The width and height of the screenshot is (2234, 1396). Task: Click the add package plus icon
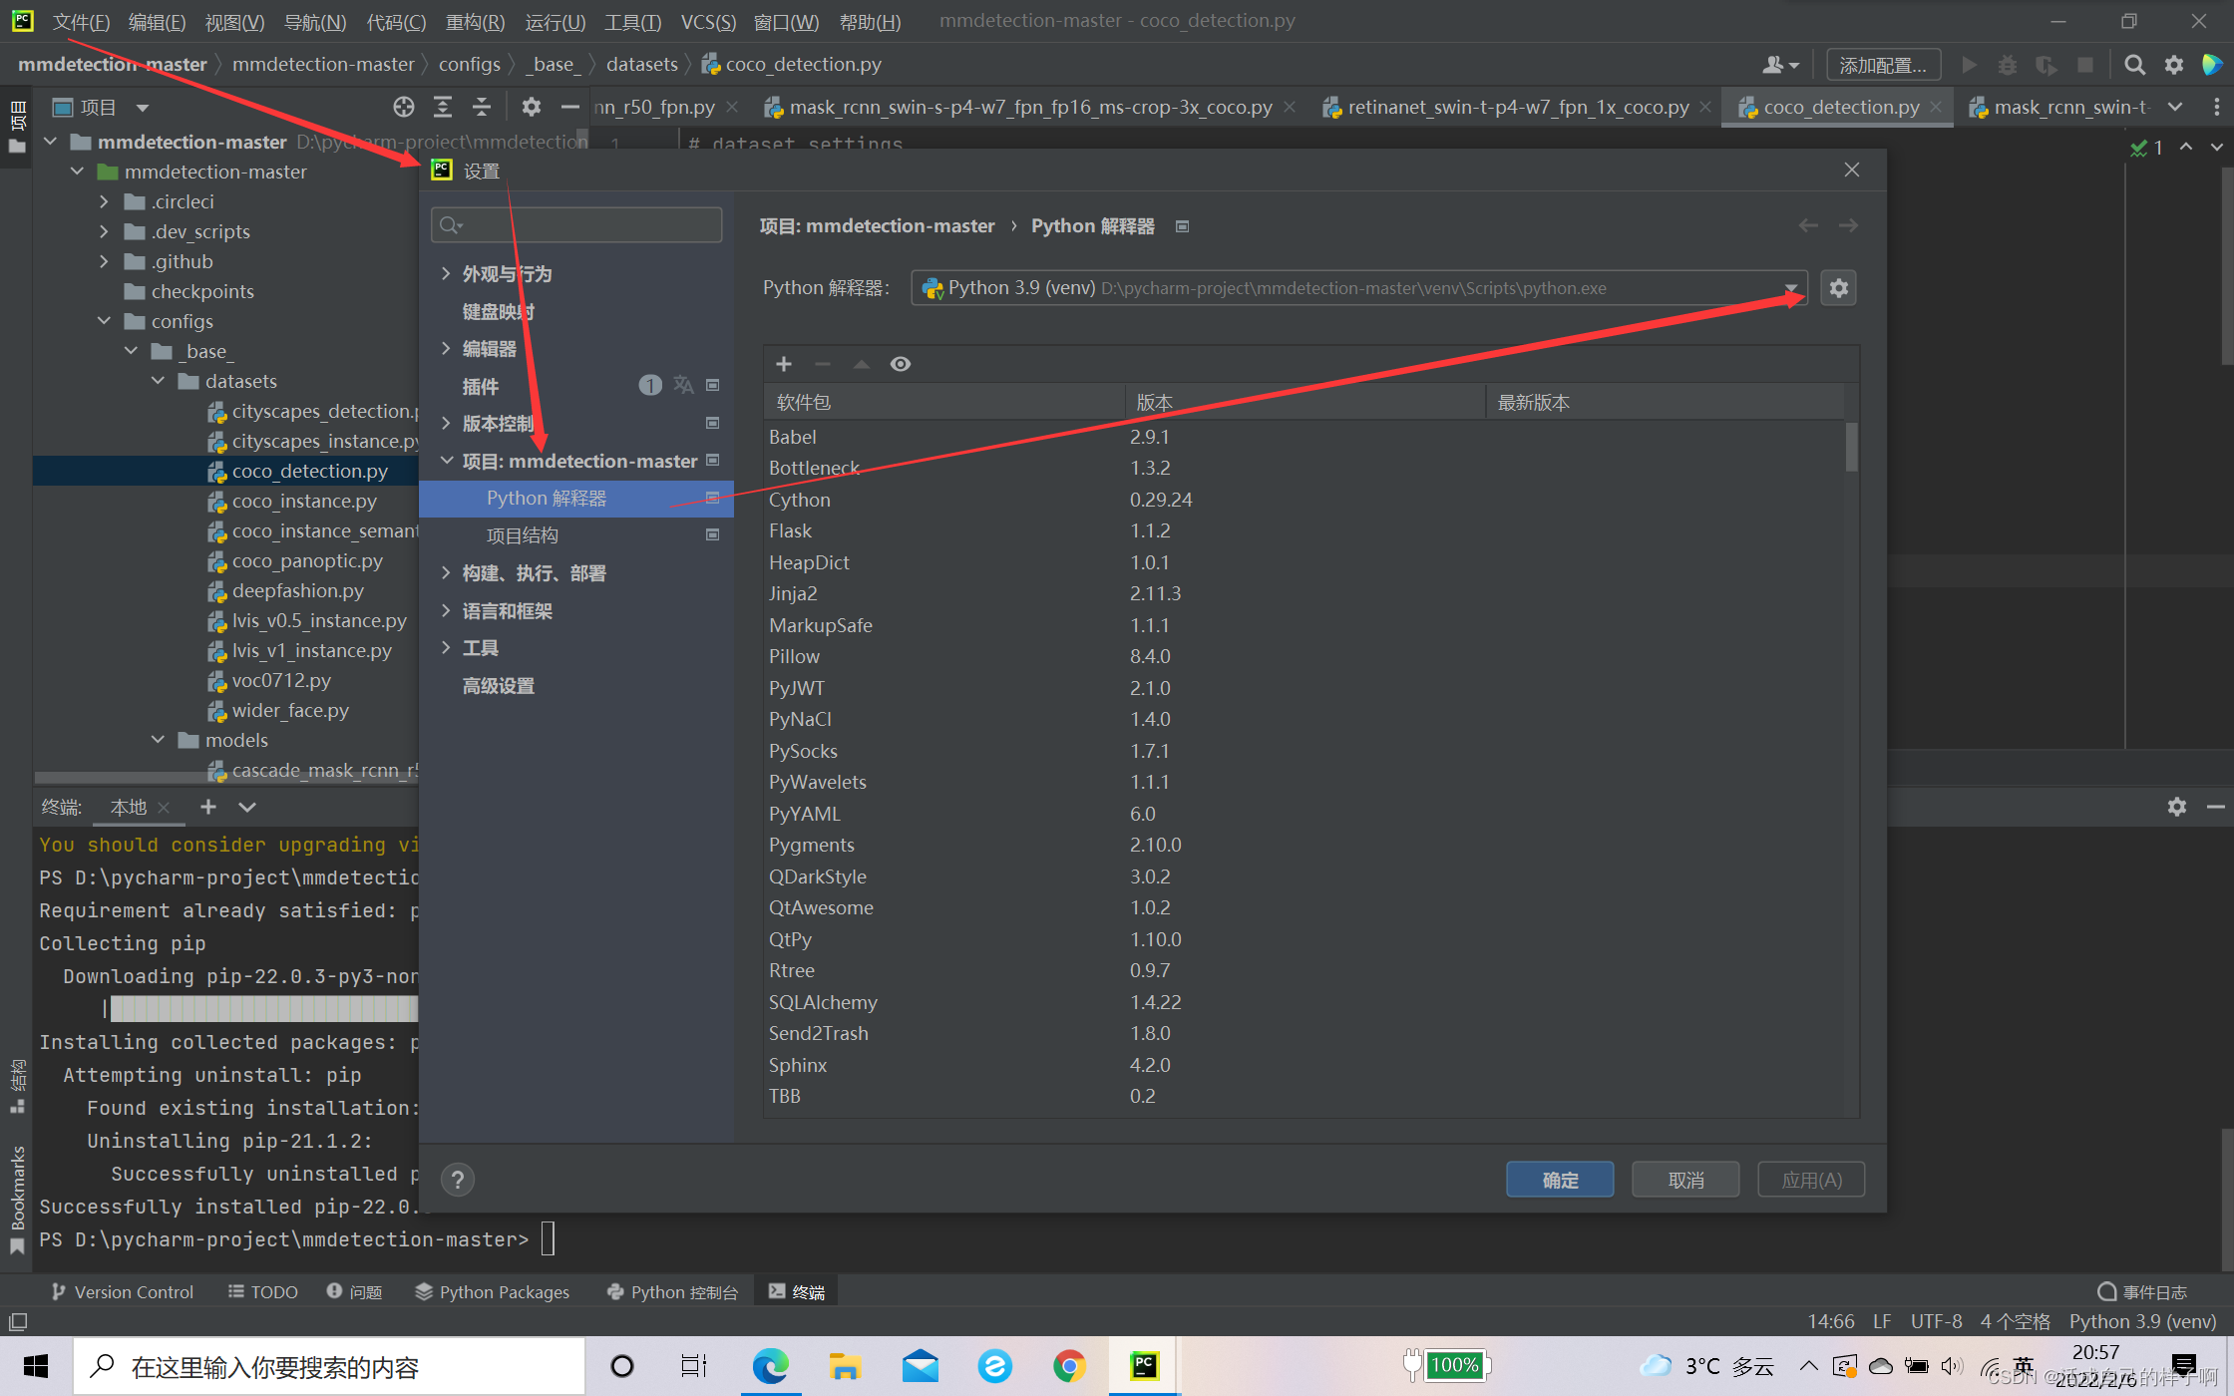784,364
